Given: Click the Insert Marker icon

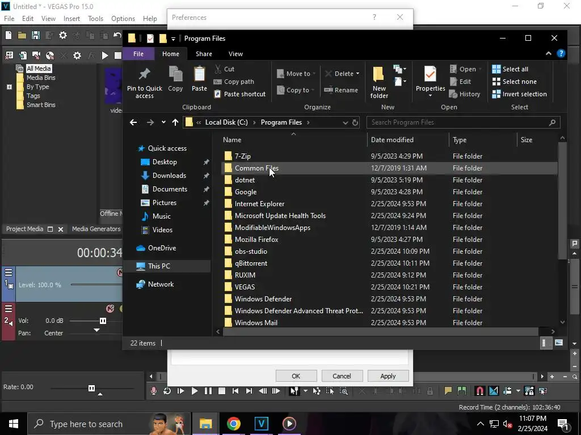Looking at the screenshot, I should [448, 391].
